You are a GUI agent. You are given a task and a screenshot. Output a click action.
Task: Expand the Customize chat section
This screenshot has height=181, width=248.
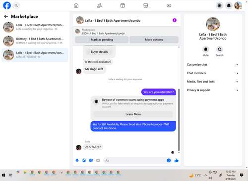213,65
